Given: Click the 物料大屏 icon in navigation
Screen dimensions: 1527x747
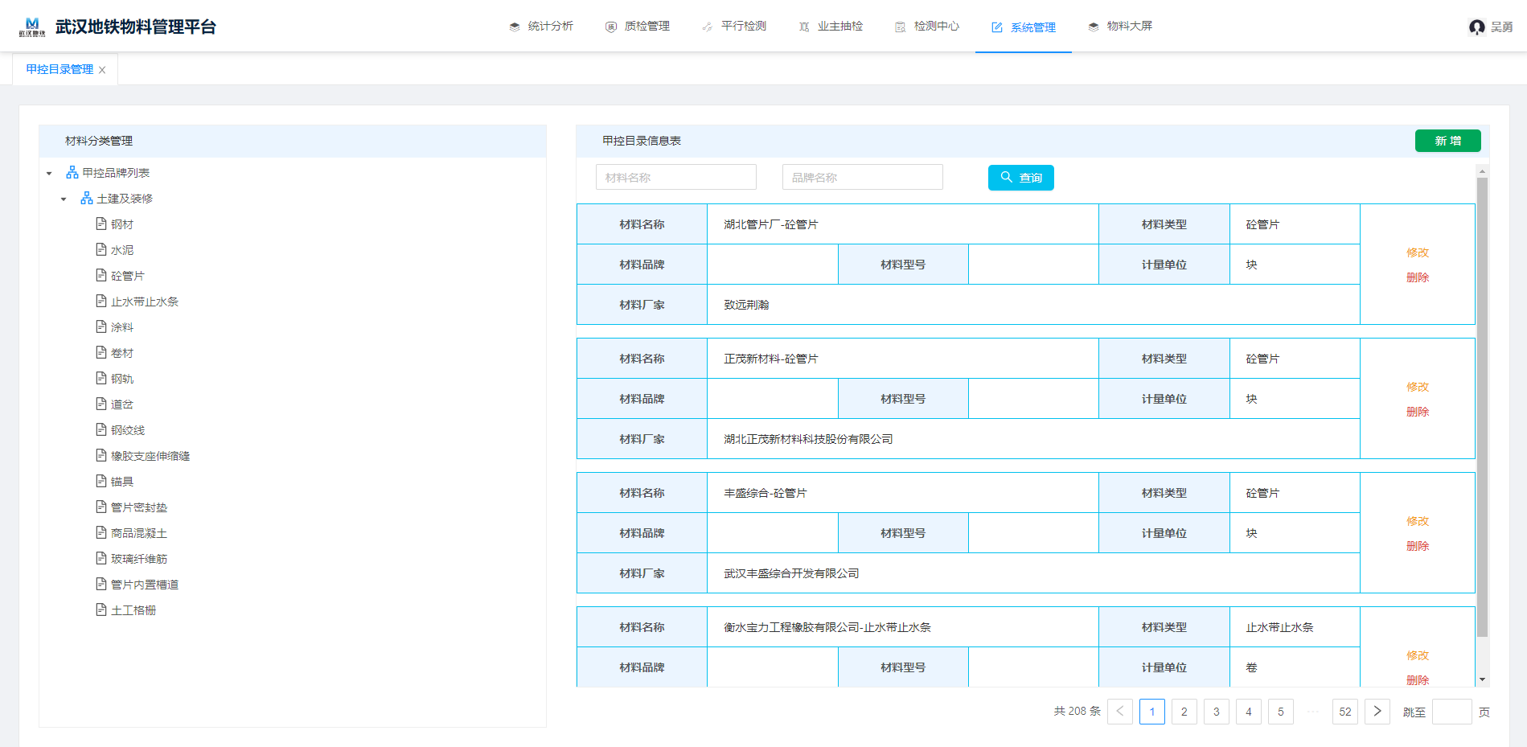Looking at the screenshot, I should click(x=1094, y=27).
